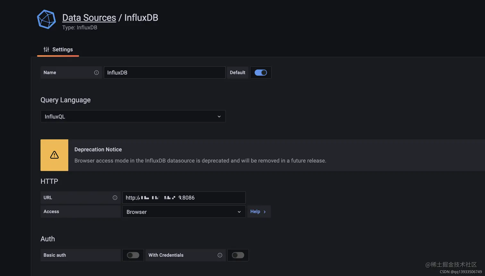Click the Access dropdown chevron arrow
The width and height of the screenshot is (485, 276).
239,212
